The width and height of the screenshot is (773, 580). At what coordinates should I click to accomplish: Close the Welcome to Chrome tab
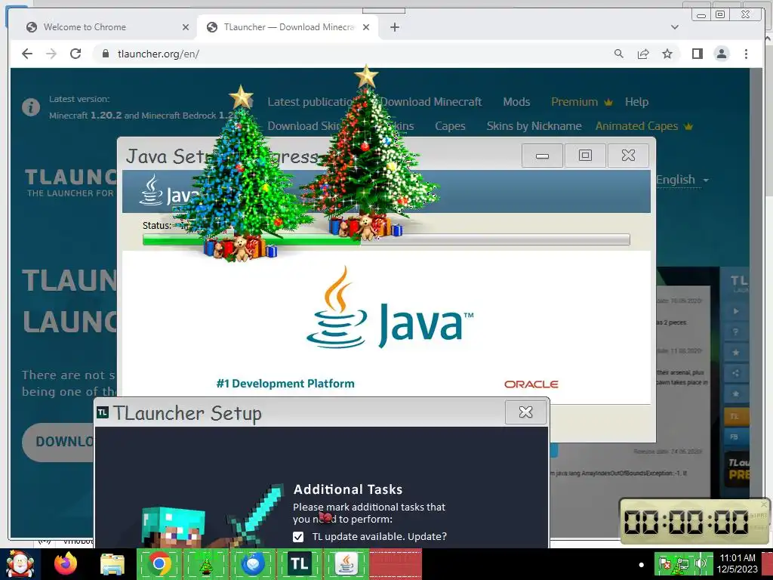click(x=186, y=27)
